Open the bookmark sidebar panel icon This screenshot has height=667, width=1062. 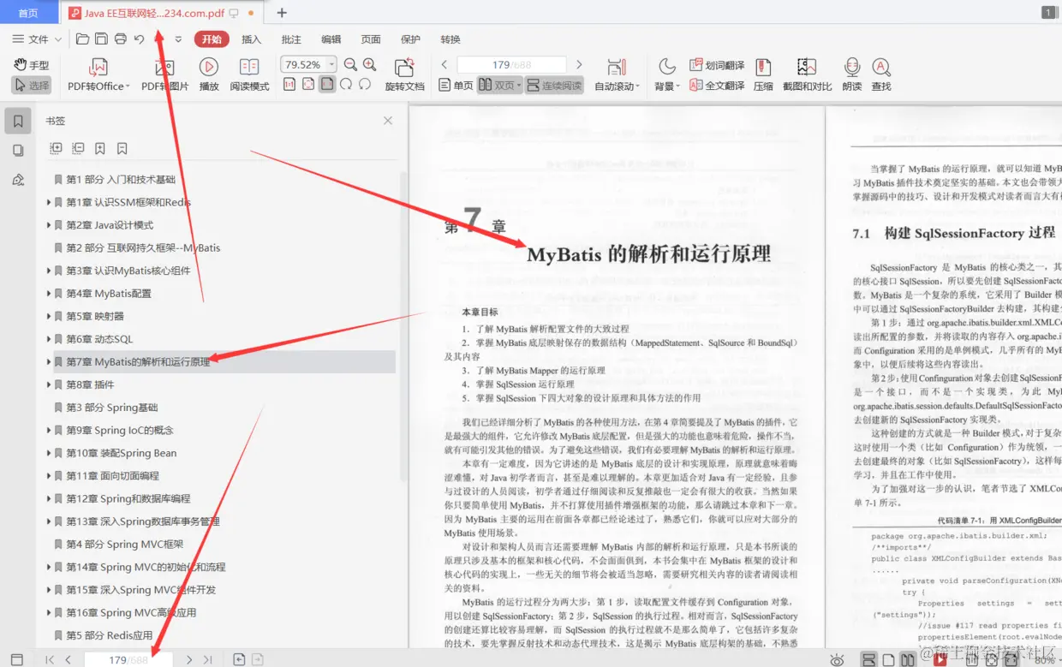[18, 122]
